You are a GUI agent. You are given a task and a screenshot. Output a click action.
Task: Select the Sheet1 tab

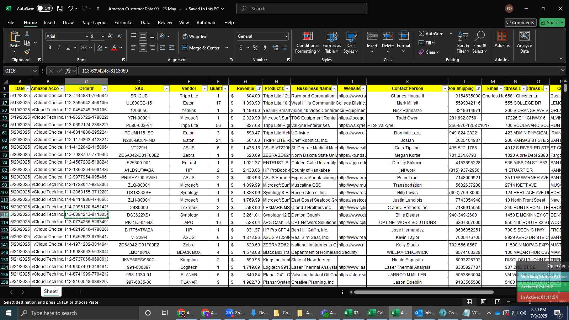click(51, 292)
